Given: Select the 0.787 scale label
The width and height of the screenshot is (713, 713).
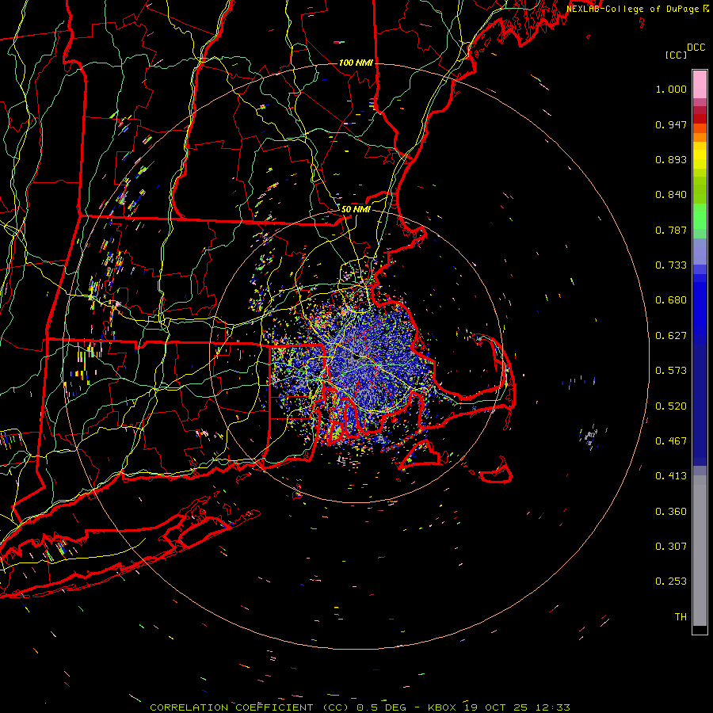Looking at the screenshot, I should [x=671, y=230].
